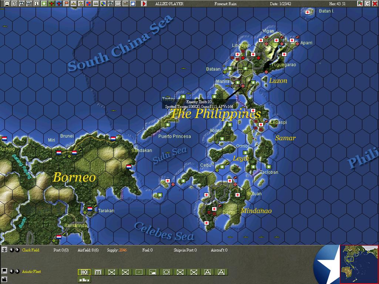
Task: Click the information 'i' toolbar icon
Action: click(x=37, y=4)
